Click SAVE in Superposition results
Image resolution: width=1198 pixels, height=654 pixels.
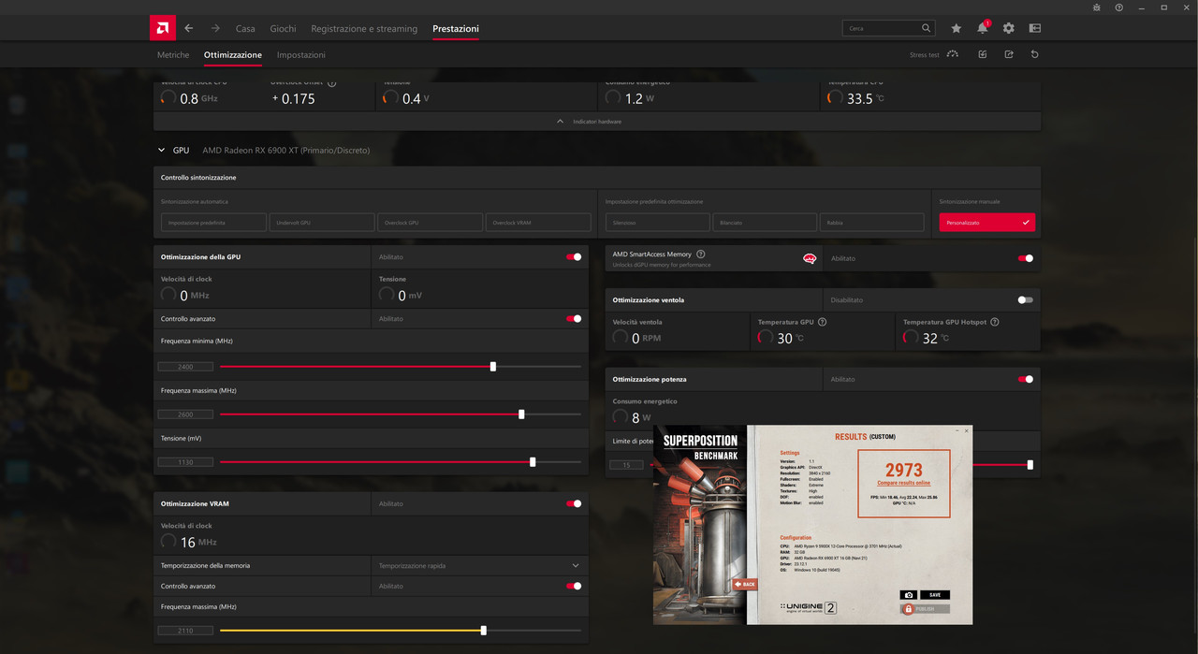point(935,595)
